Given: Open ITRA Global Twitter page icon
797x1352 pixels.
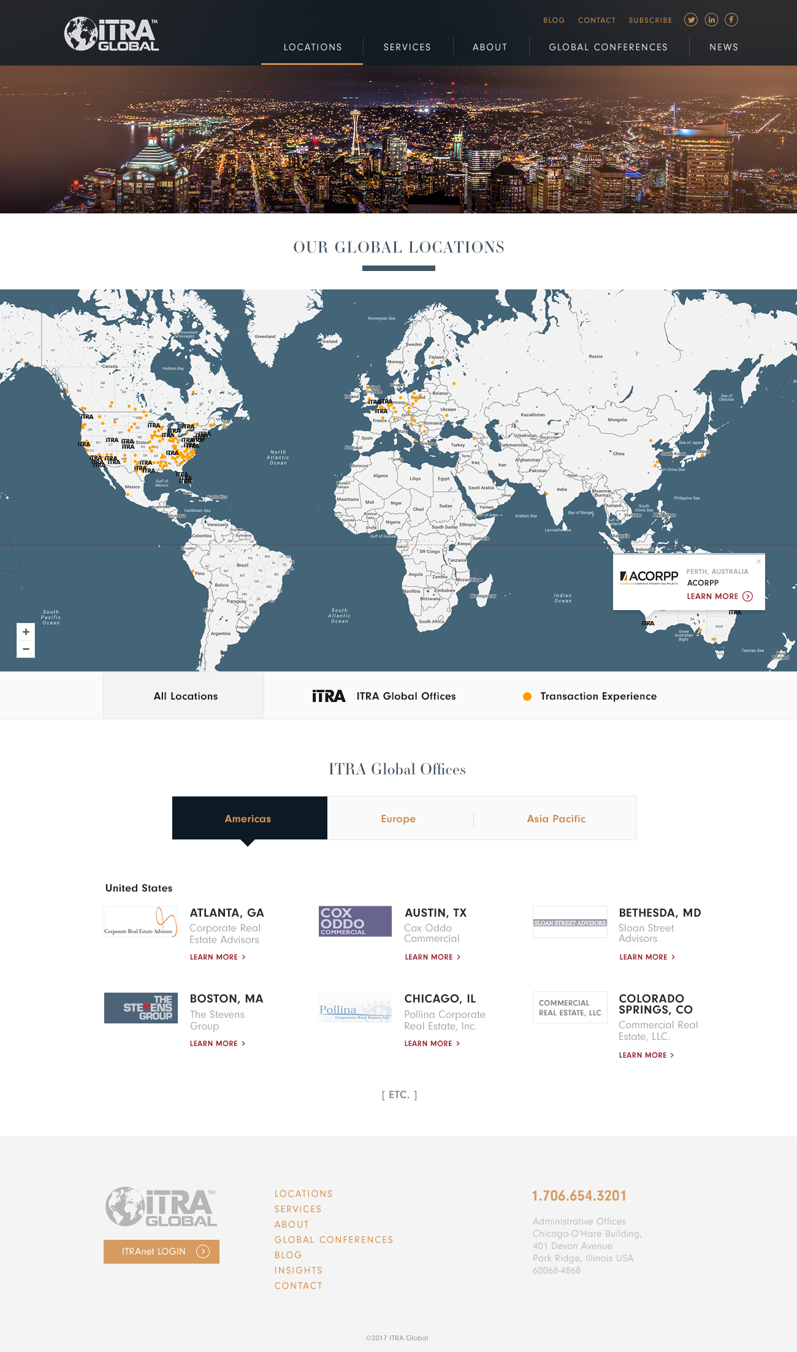Looking at the screenshot, I should tap(691, 20).
